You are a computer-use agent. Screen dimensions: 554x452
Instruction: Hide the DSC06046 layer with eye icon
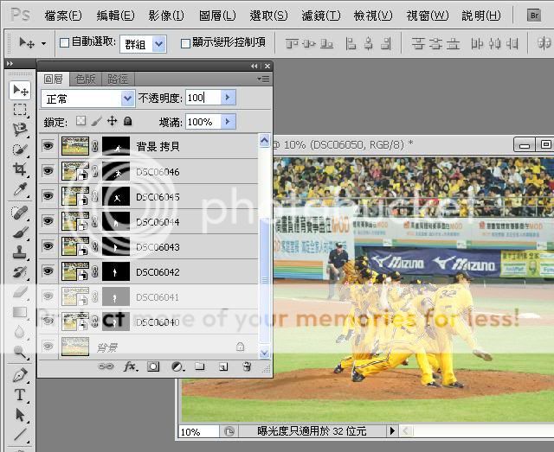click(x=48, y=172)
